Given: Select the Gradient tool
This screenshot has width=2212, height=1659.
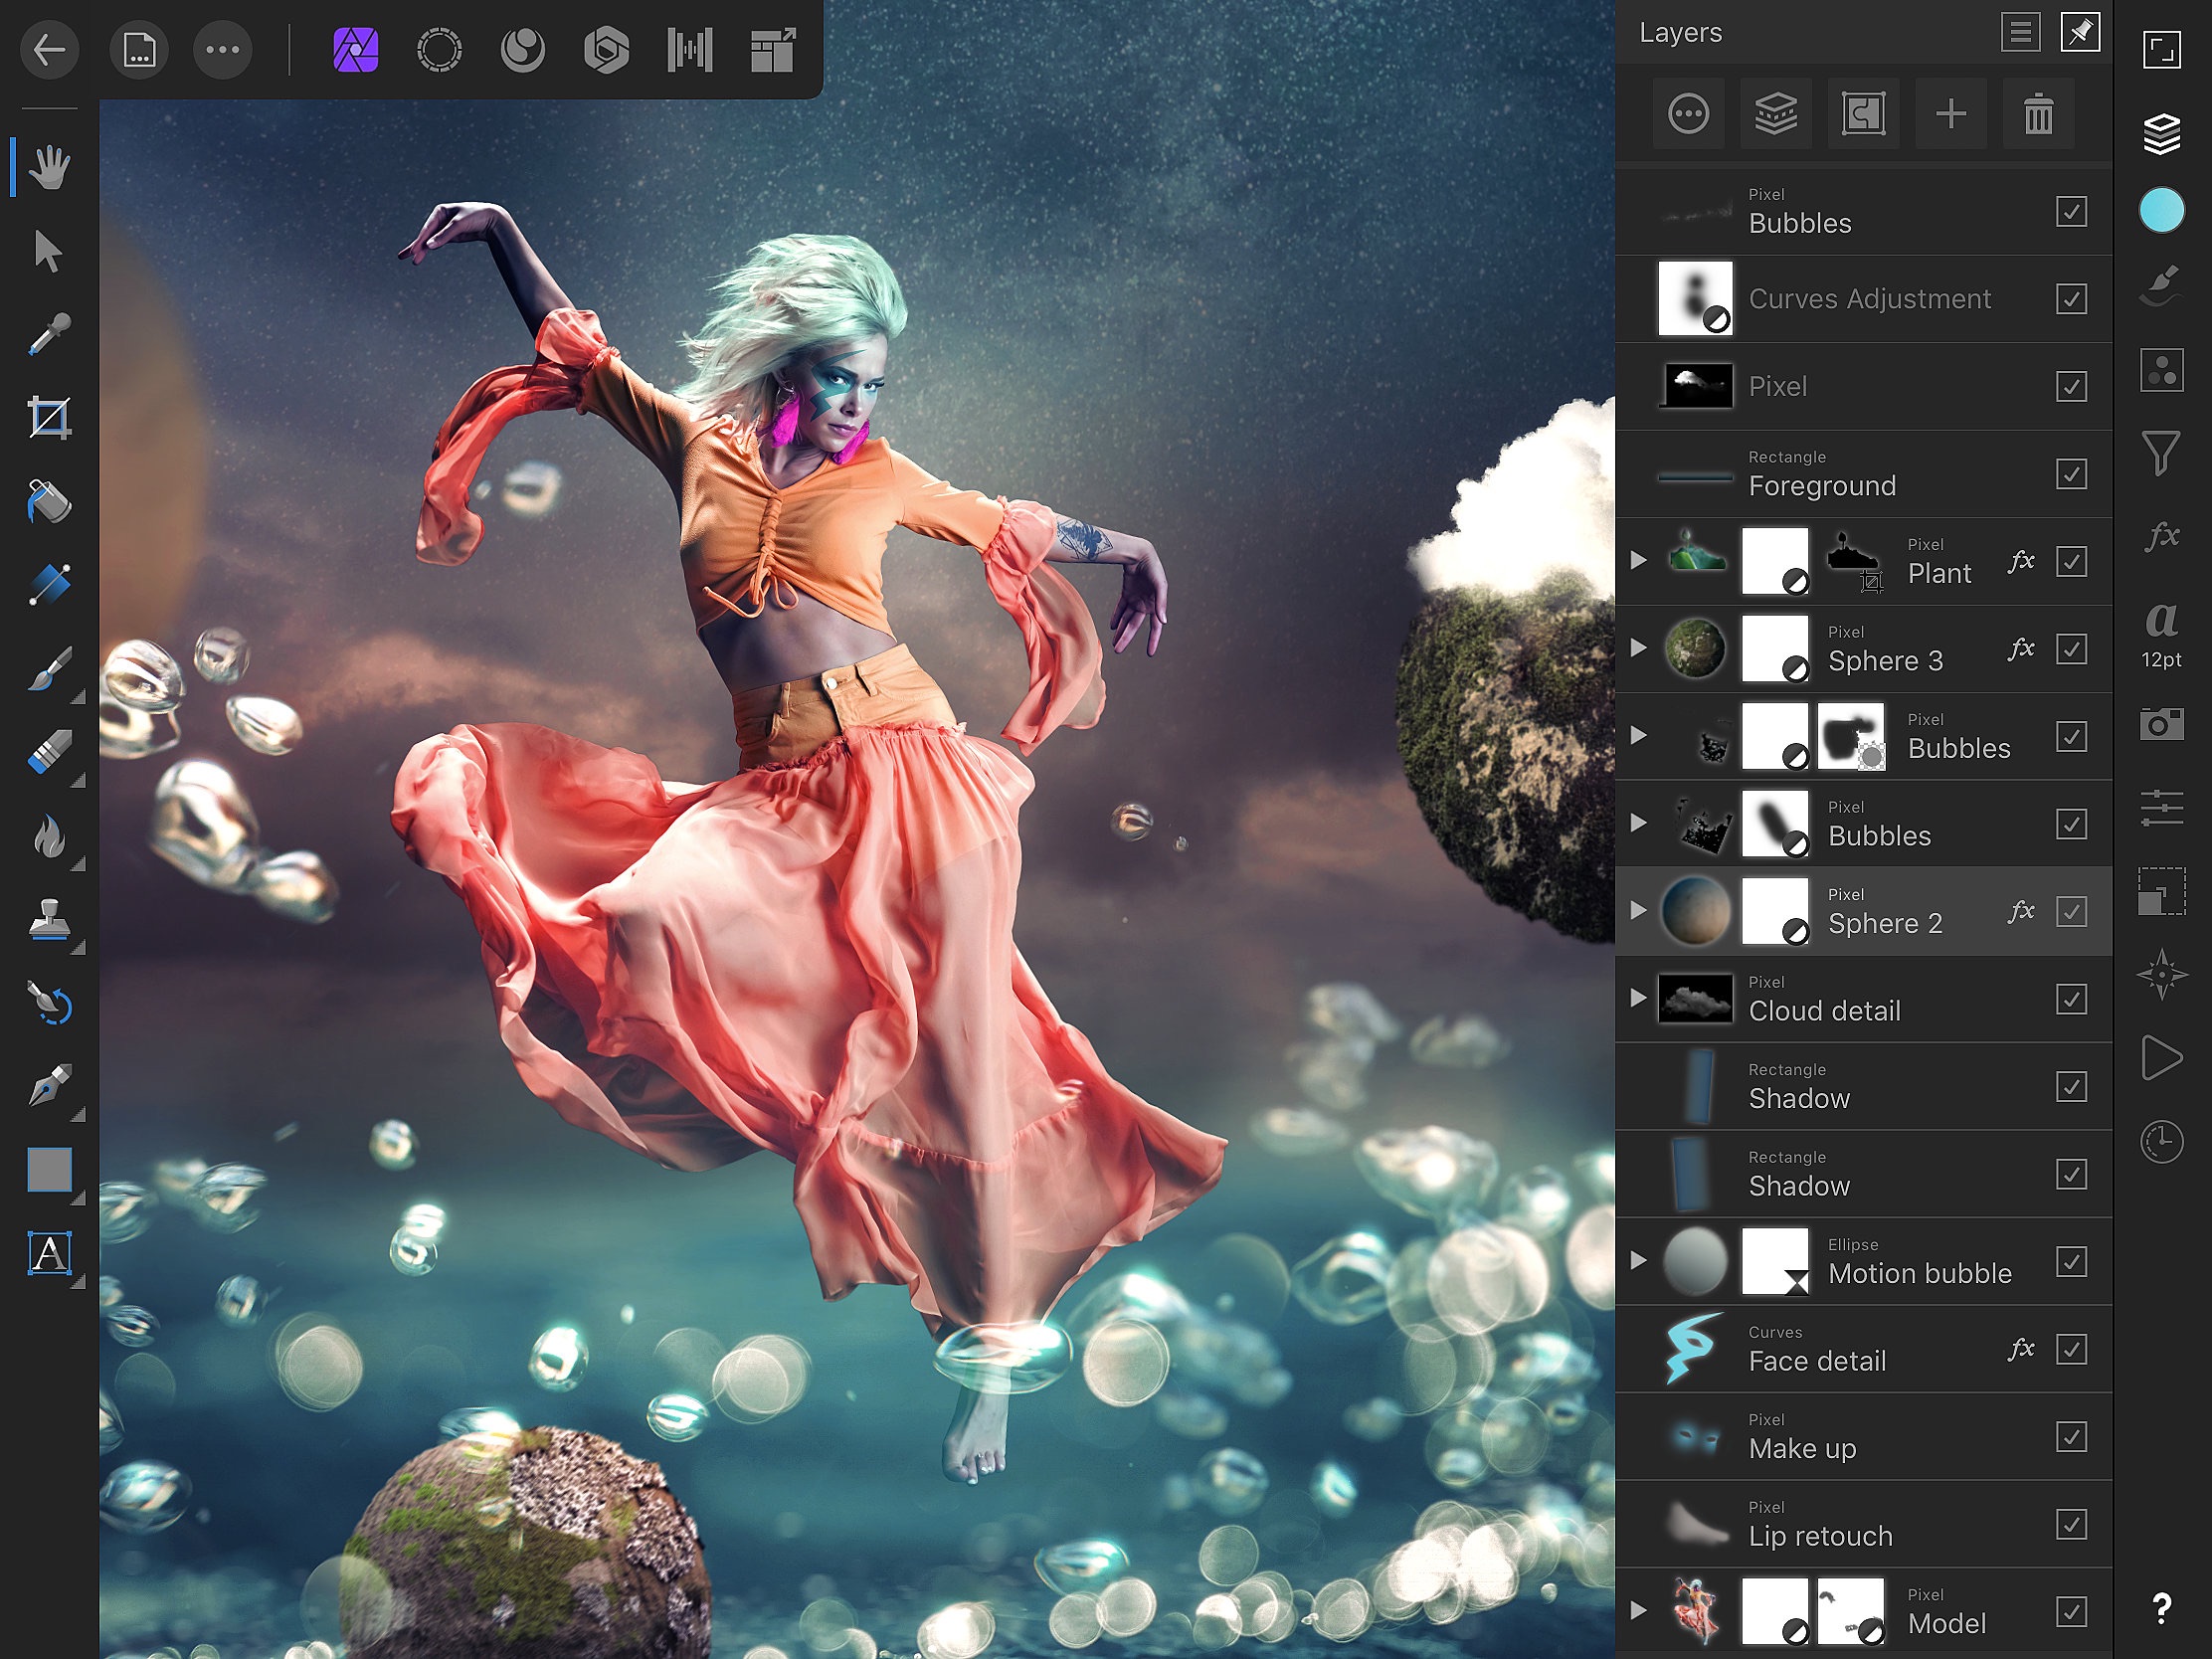Looking at the screenshot, I should pos(49,585).
